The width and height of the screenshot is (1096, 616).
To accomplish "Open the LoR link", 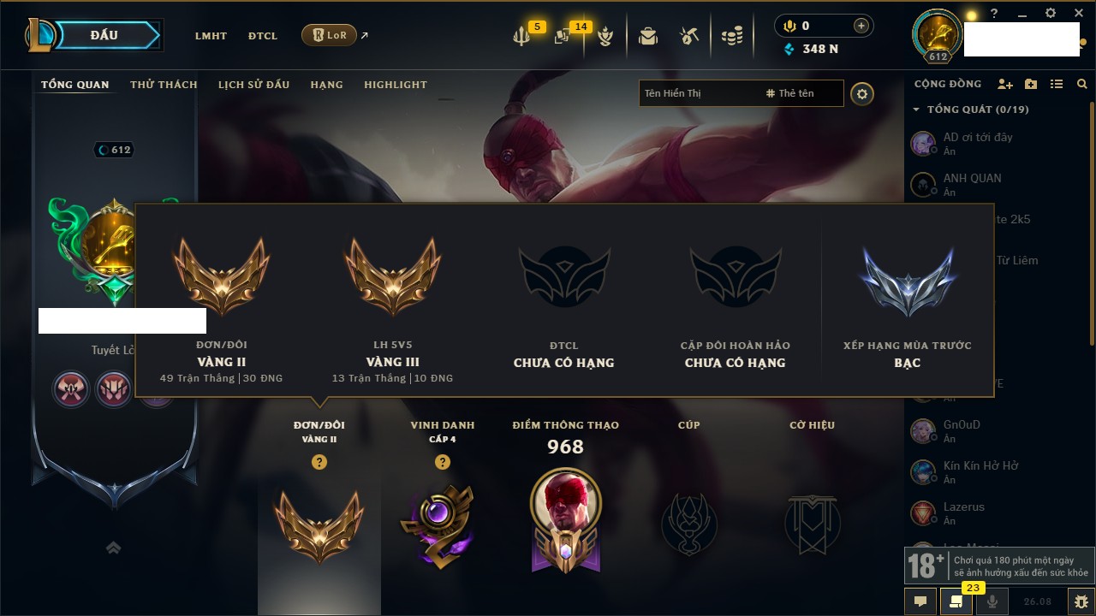I will click(330, 35).
